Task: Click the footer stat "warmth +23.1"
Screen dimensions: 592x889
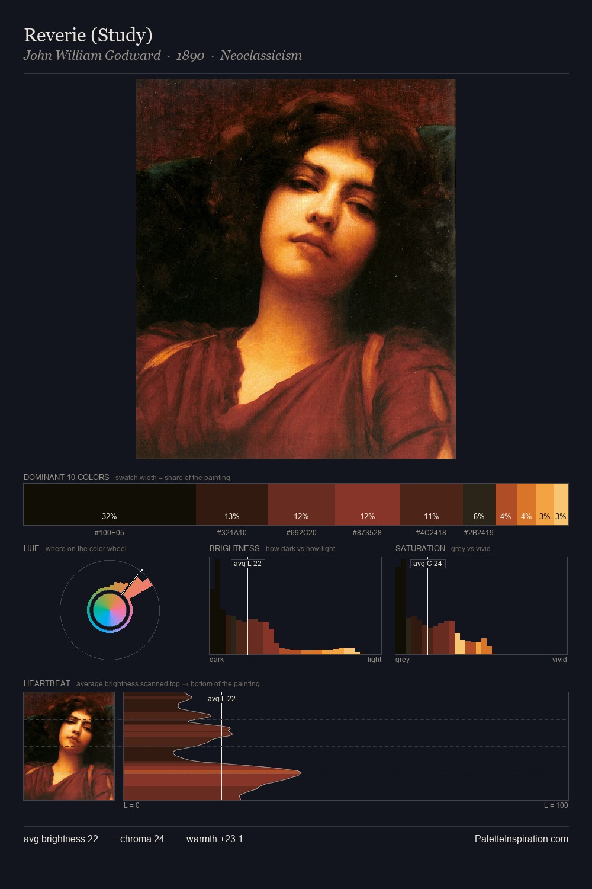Action: click(x=214, y=839)
